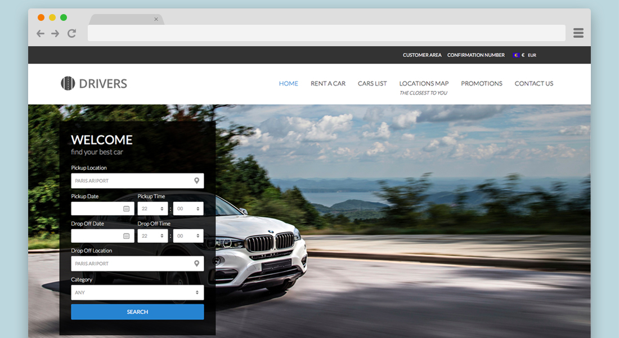Go to Rent a Car menu item
The width and height of the screenshot is (619, 338).
pyautogui.click(x=328, y=83)
